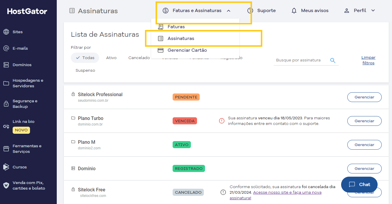Click the Sites globe icon in sidebar
Screen dimensions: 392x204
point(6,32)
